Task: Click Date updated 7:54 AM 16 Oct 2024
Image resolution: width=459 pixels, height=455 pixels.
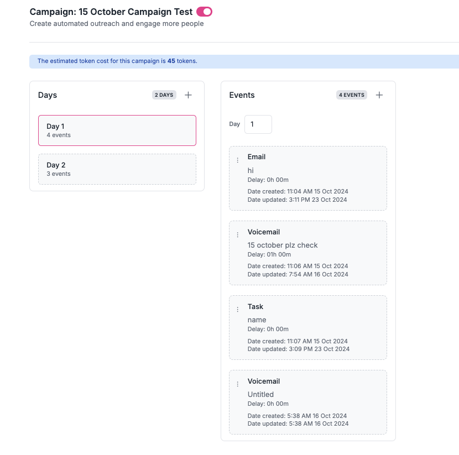Action: [298, 274]
